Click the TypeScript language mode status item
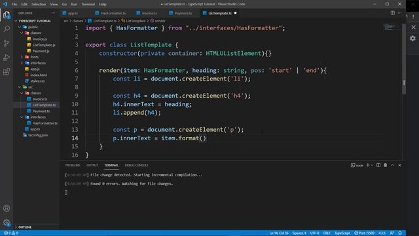This screenshot has width=419, height=236. [342, 233]
